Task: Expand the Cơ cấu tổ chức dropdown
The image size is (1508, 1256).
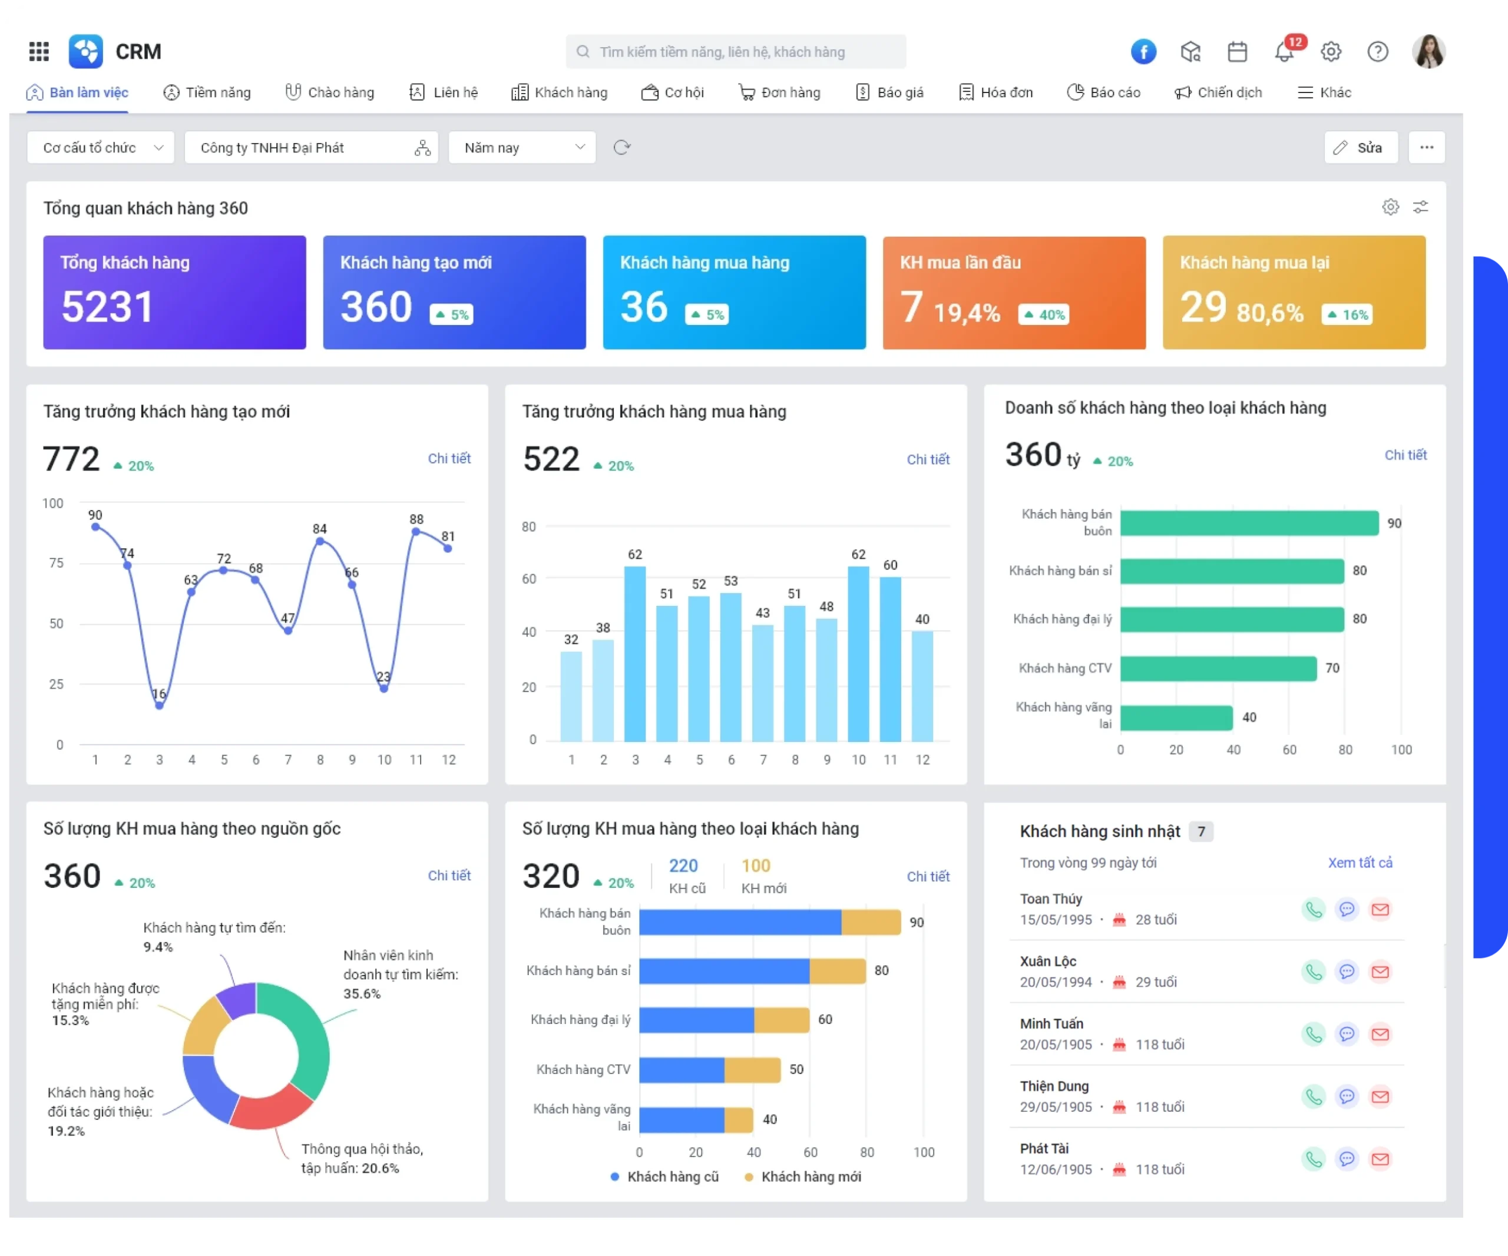Action: (x=101, y=148)
